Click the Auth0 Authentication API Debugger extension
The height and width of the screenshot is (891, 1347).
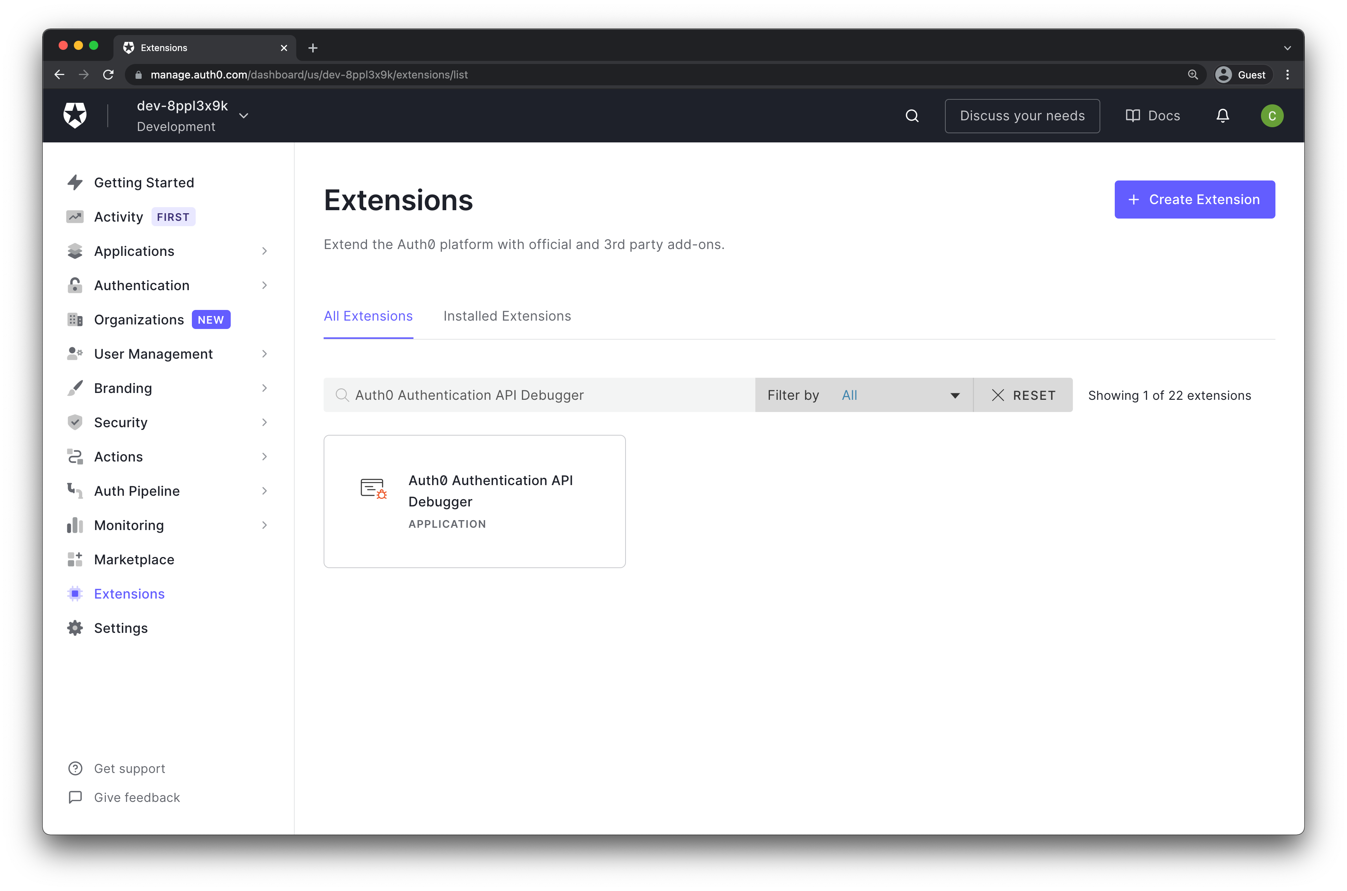pos(475,501)
